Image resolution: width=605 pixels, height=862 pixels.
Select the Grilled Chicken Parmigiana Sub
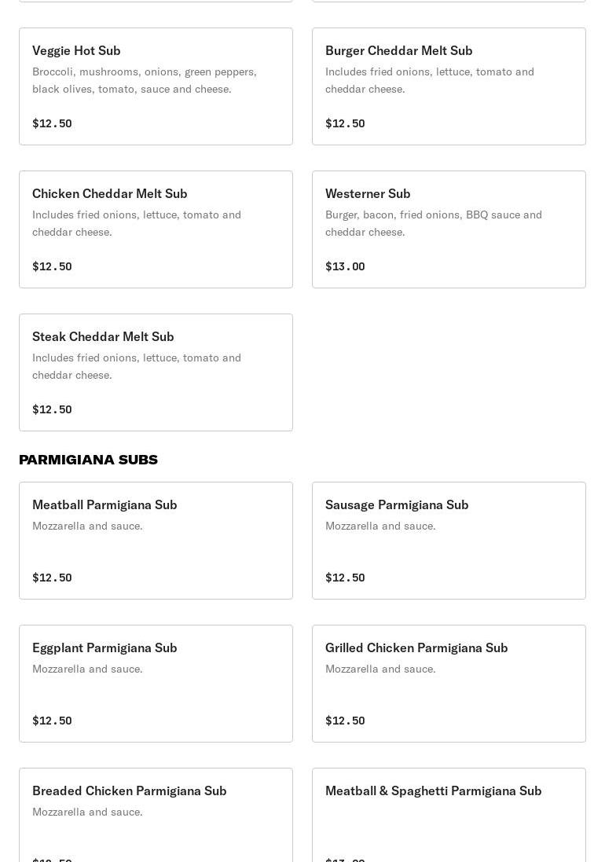449,684
